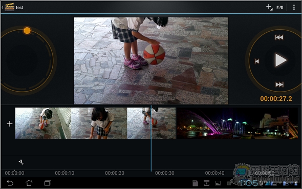Viewport: 302px width, 189px height.
Task: Click timeline ruler at 00:00:10
Action: click(64, 173)
